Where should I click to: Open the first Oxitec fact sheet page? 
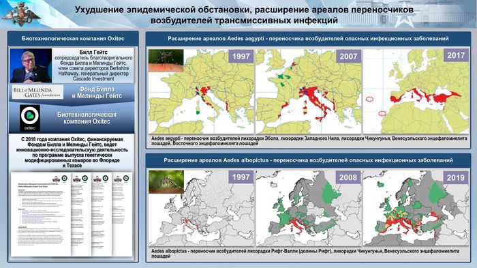pyautogui.click(x=41, y=214)
